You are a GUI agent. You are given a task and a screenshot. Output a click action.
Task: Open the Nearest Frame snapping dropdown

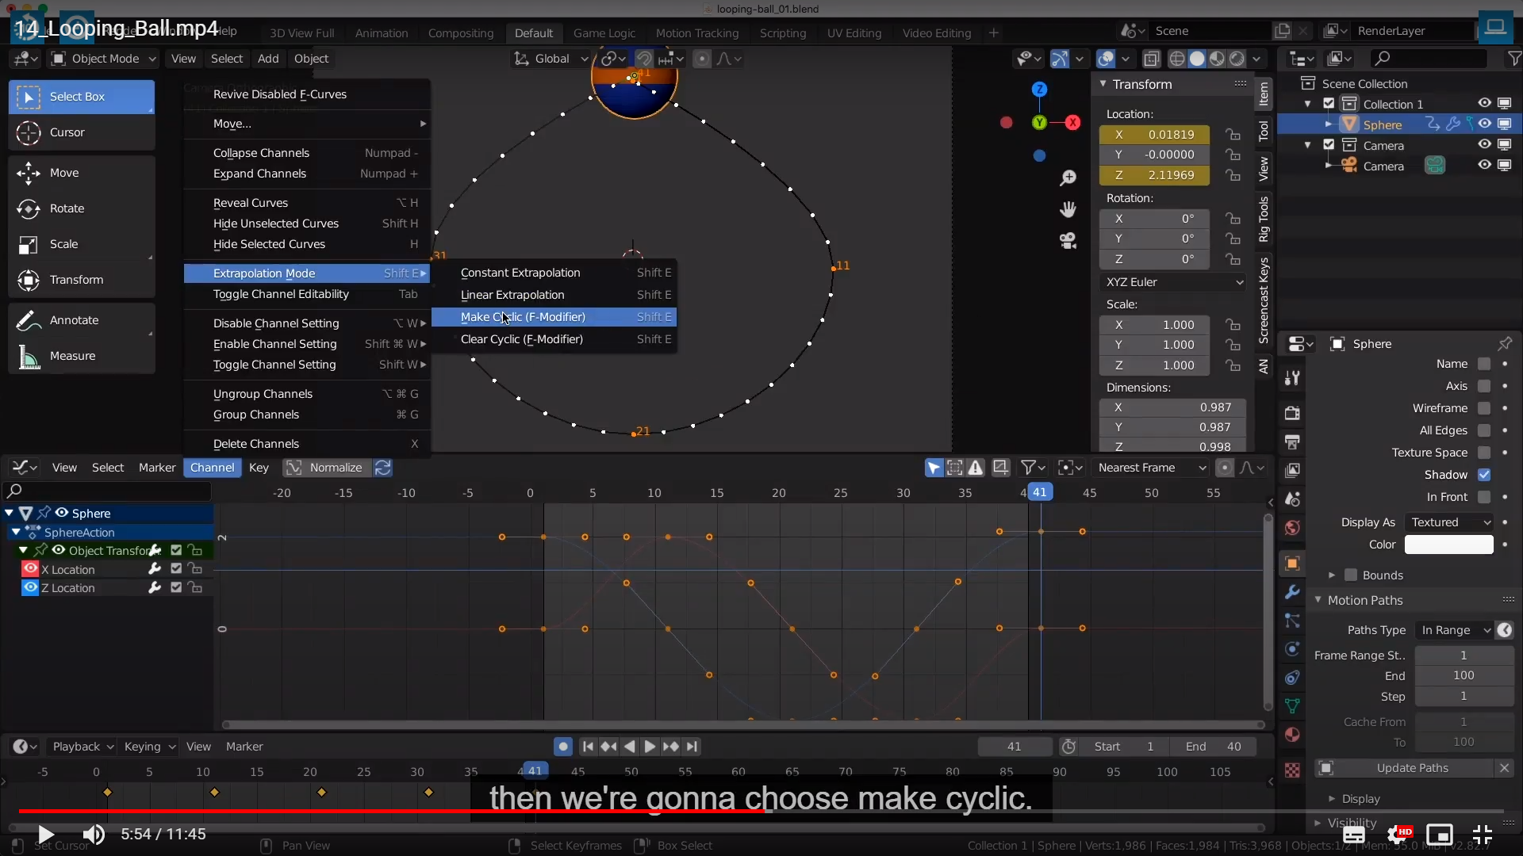click(1151, 468)
